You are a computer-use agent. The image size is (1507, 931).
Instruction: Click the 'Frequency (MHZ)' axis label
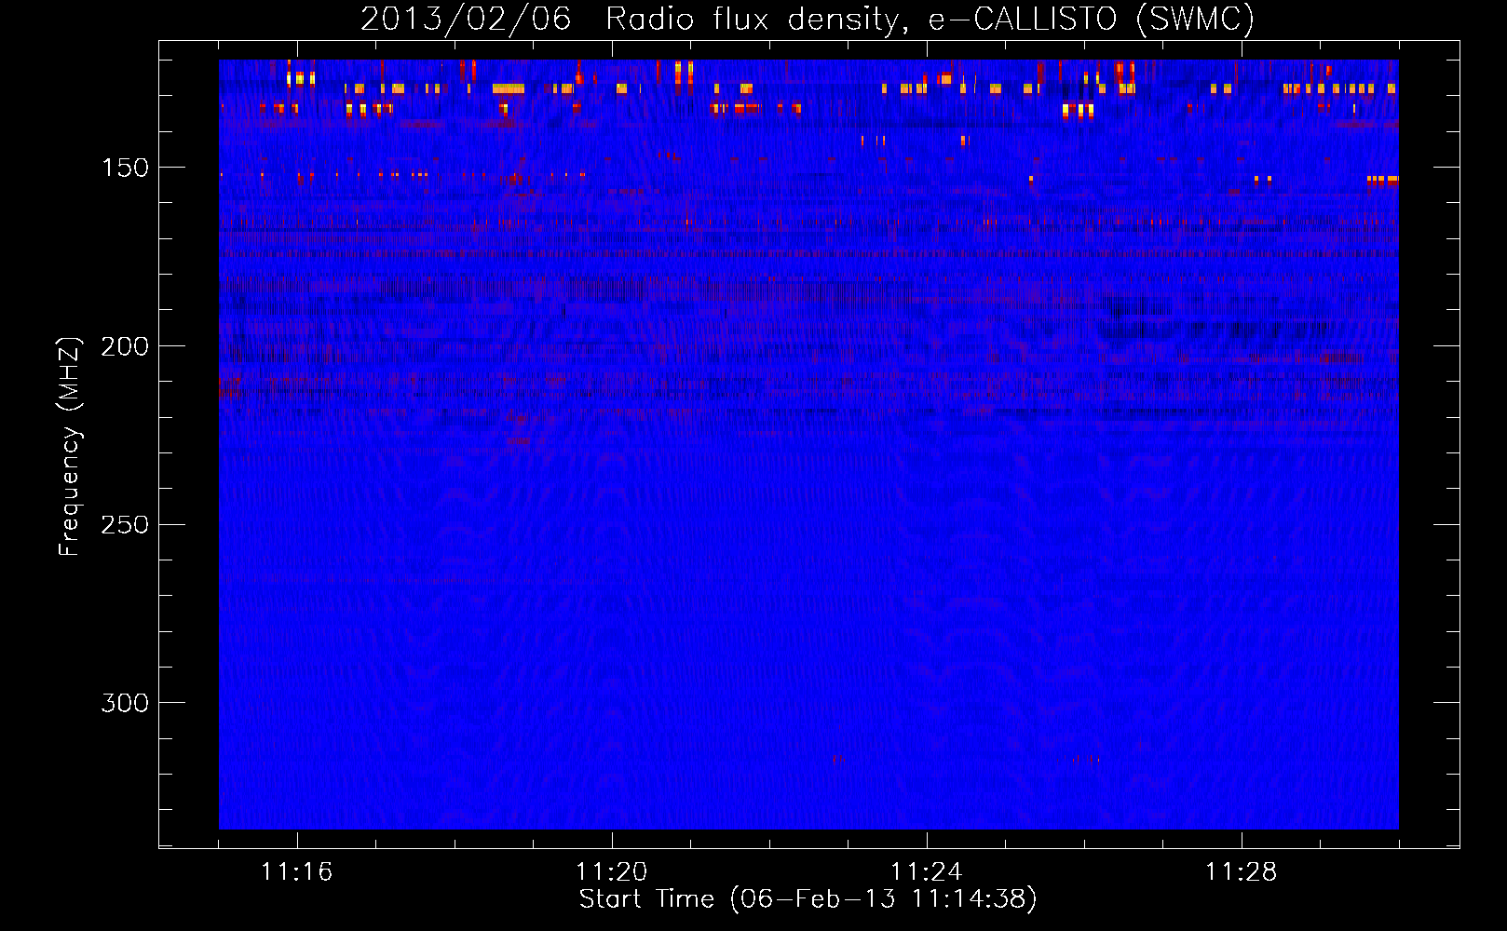[x=69, y=446]
